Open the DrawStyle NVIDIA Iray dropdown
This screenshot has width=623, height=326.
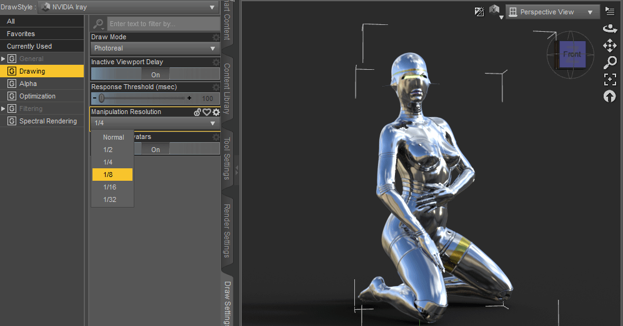(129, 7)
